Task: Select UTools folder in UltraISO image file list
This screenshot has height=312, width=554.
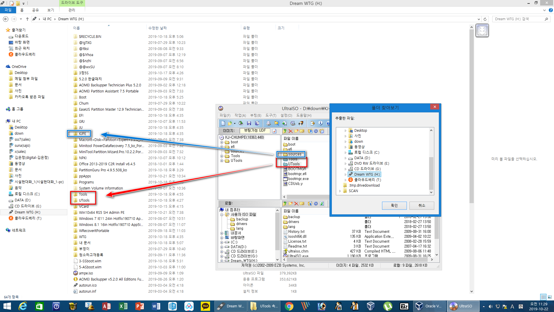Action: pos(294,164)
